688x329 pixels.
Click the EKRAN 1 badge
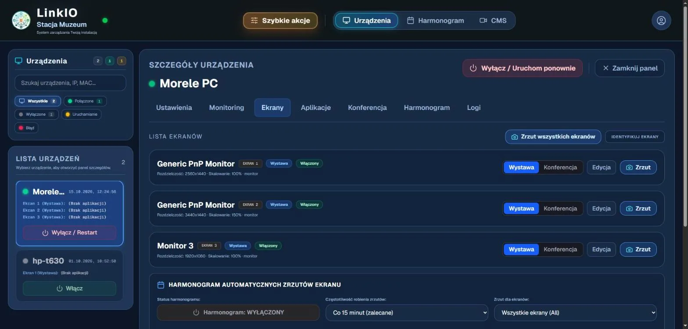251,163
